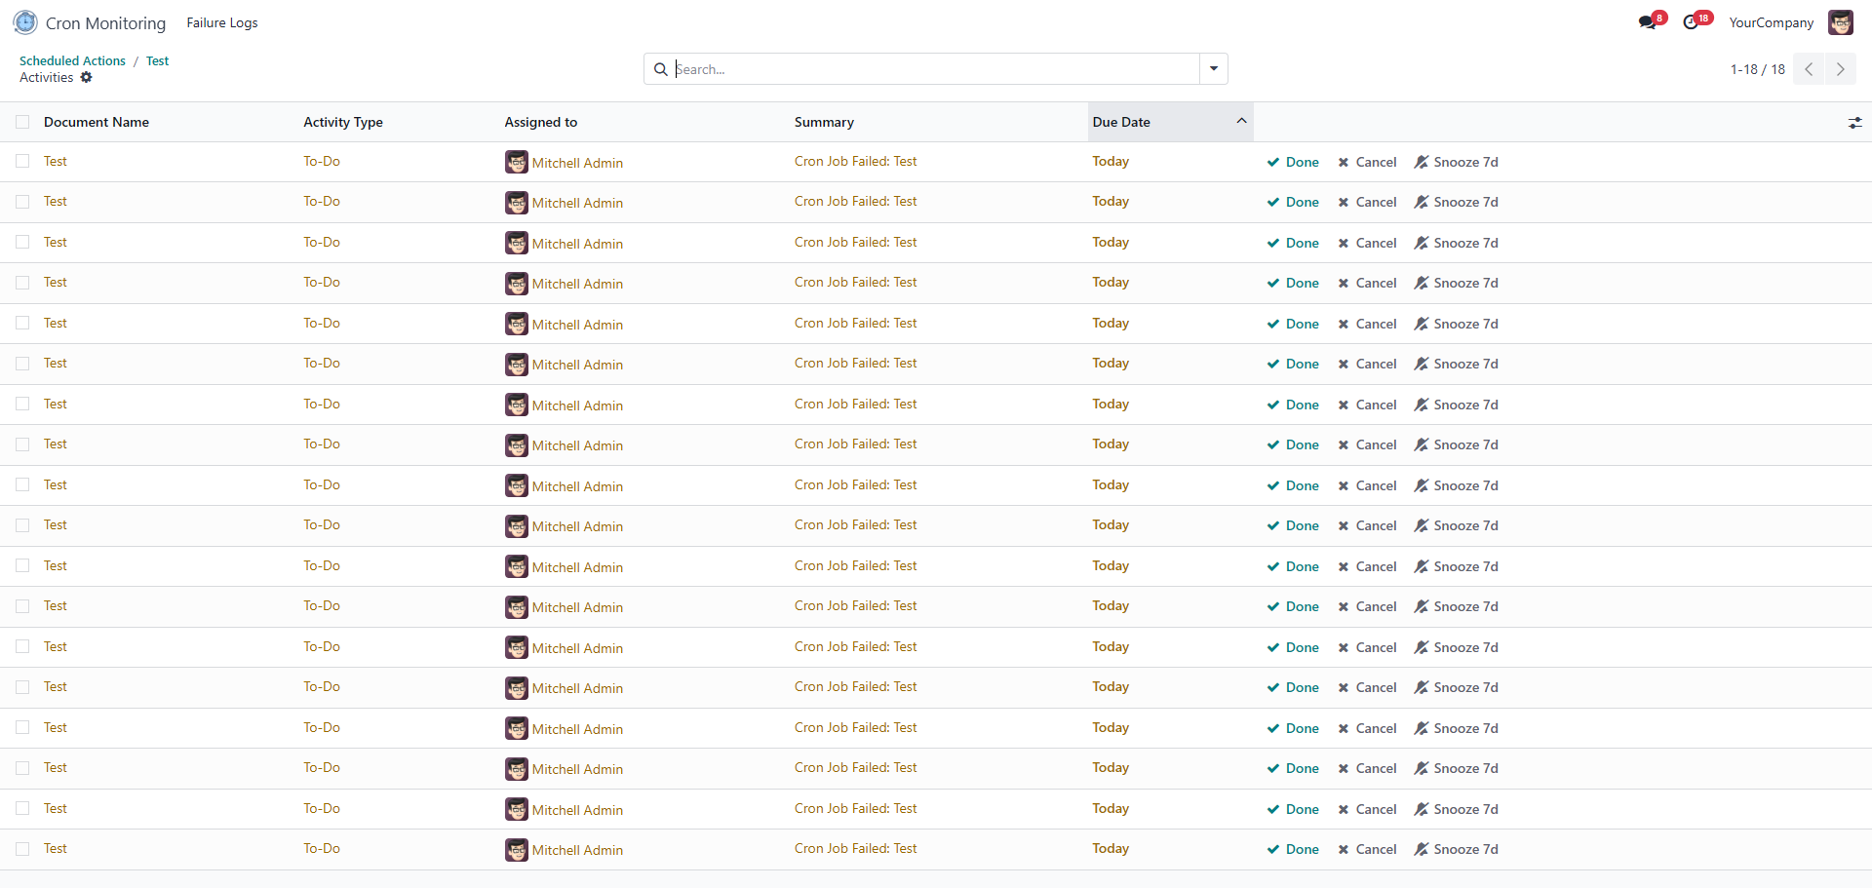The image size is (1872, 888).
Task: Mark the first row activity as Done
Action: tap(1293, 162)
